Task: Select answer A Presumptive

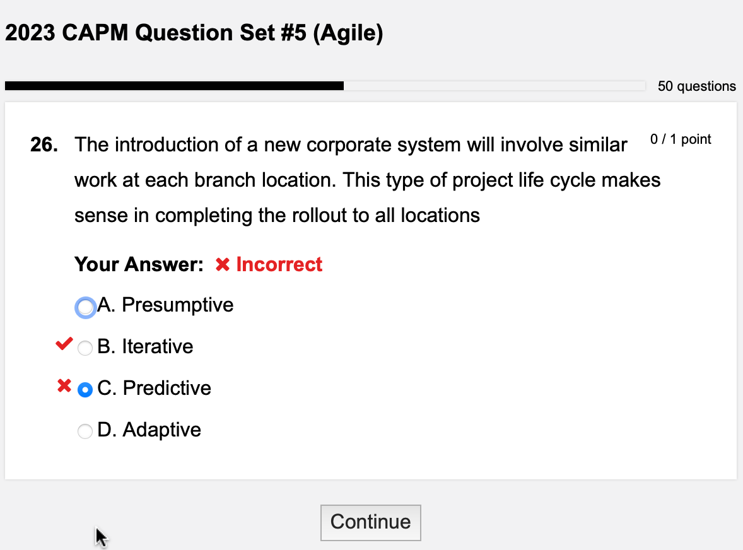Action: (x=85, y=307)
